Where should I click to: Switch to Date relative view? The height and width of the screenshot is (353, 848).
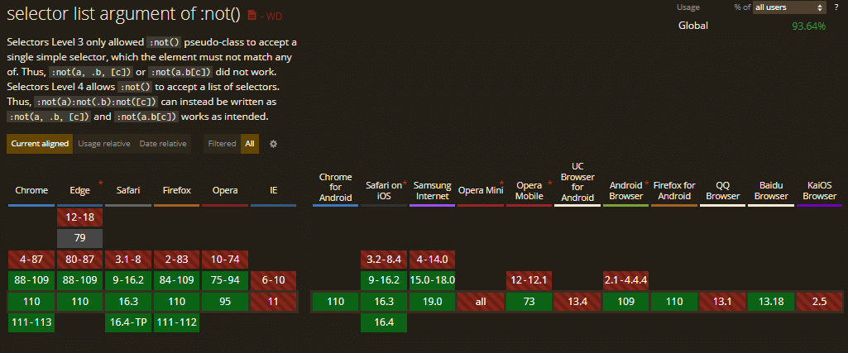(163, 144)
